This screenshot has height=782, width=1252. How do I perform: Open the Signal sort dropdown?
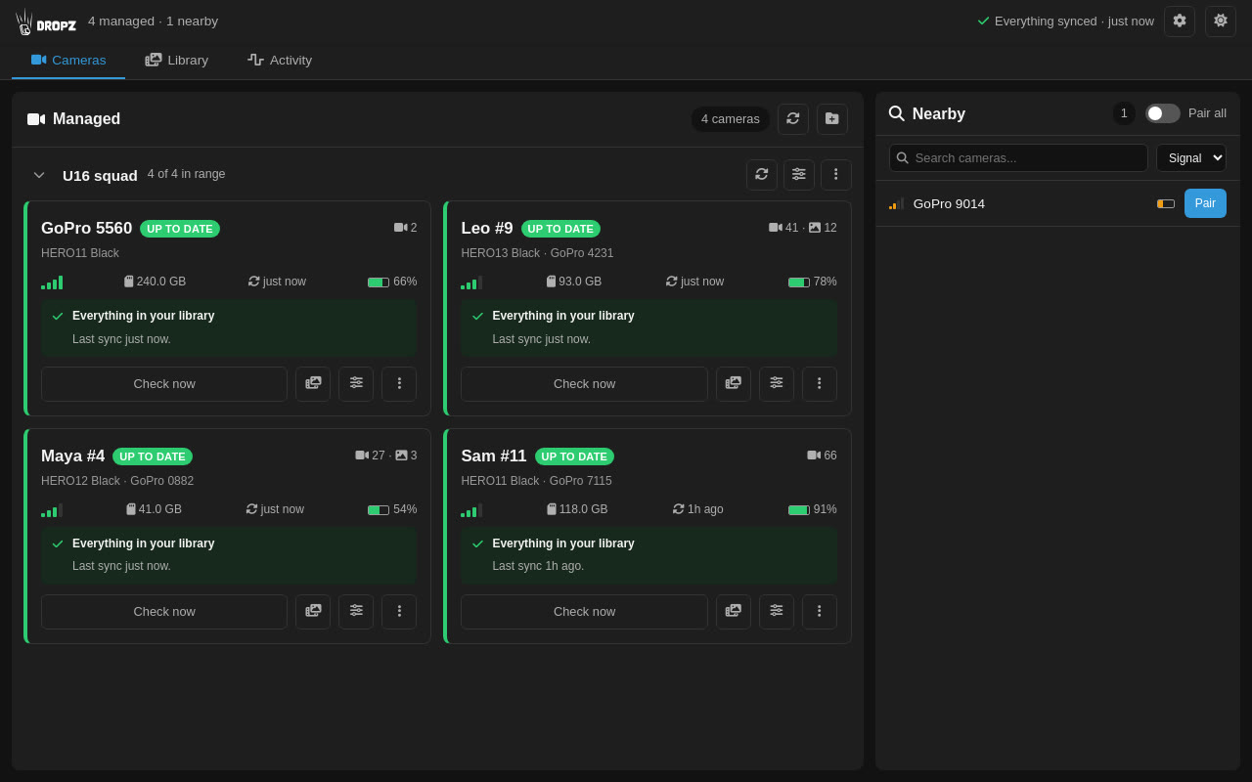(x=1191, y=158)
